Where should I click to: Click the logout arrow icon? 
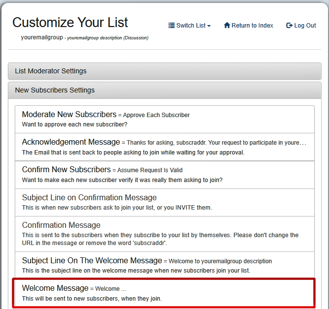tap(290, 26)
